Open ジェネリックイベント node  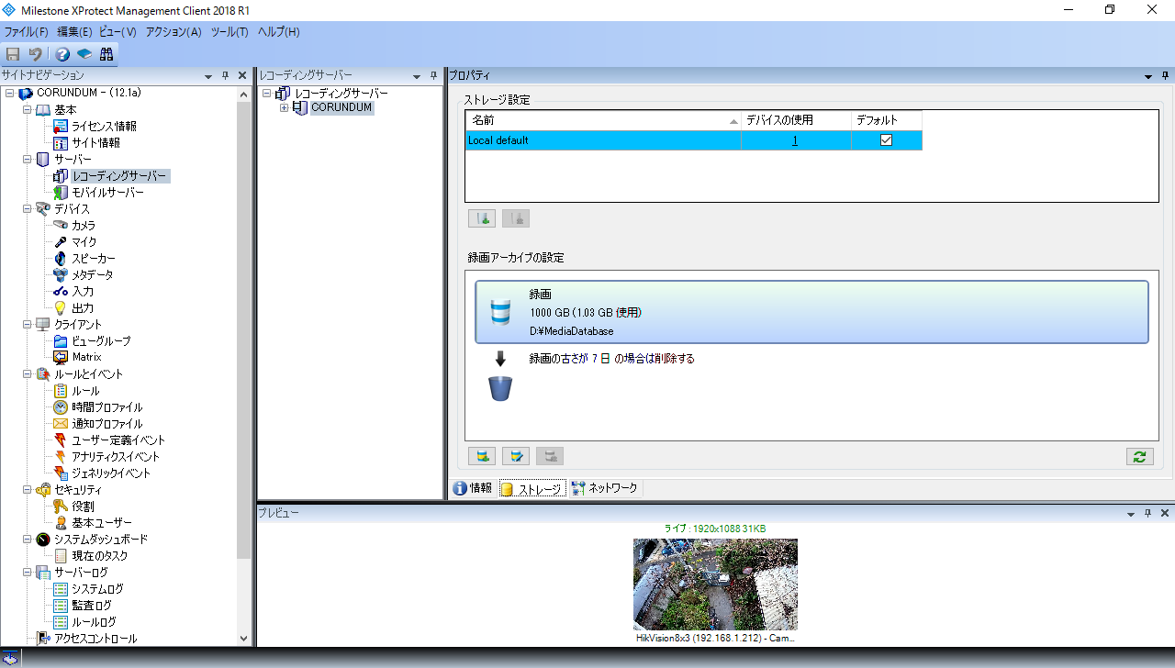[111, 473]
